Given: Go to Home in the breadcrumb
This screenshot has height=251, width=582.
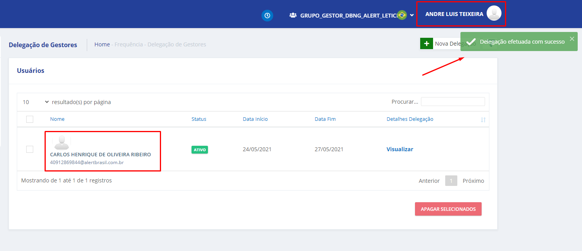Looking at the screenshot, I should click(x=102, y=44).
